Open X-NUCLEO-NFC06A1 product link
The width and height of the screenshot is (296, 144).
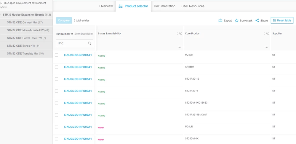click(x=78, y=91)
